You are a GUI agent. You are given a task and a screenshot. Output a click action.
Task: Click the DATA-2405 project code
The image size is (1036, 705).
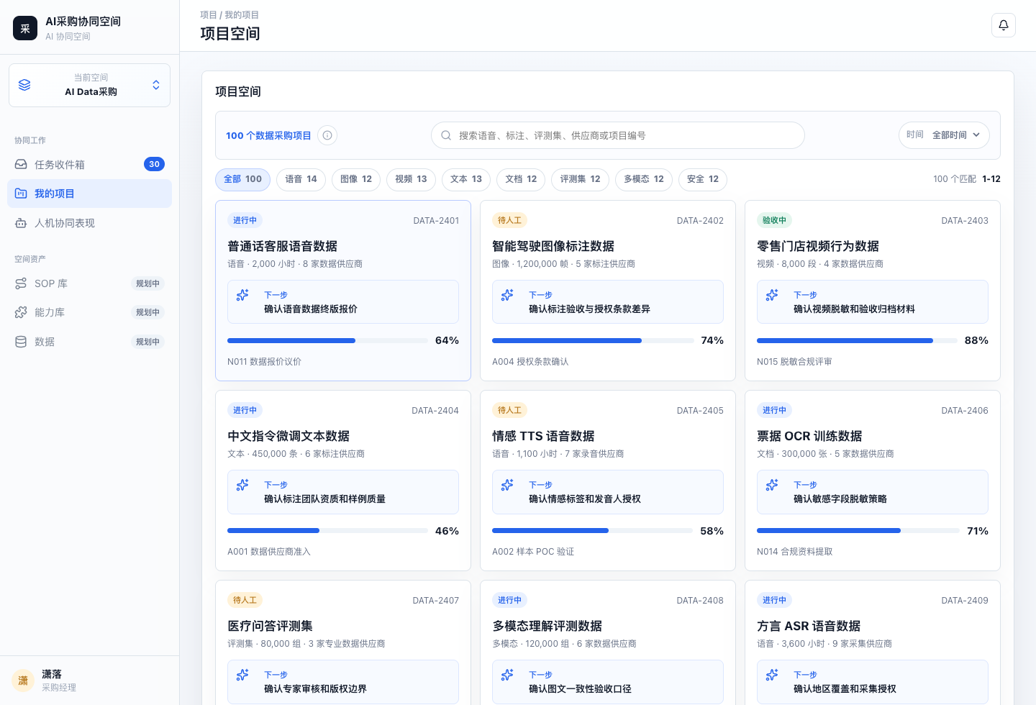tap(700, 411)
